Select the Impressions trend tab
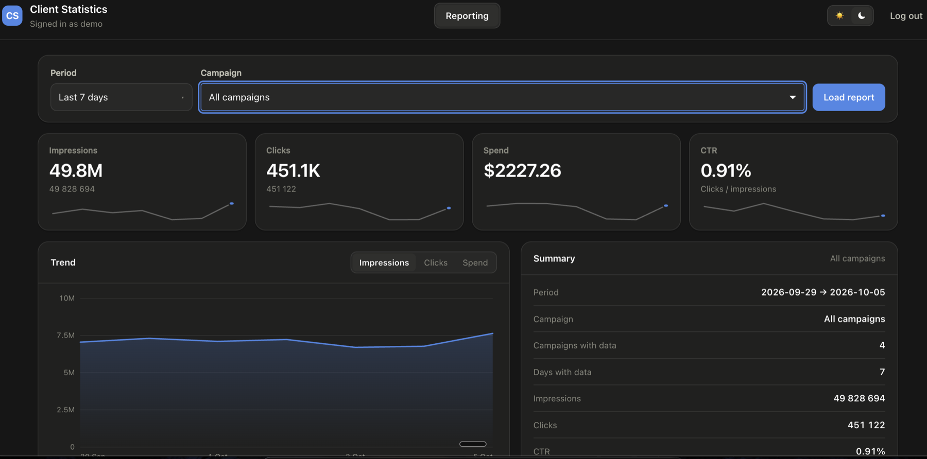The height and width of the screenshot is (459, 927). tap(384, 262)
